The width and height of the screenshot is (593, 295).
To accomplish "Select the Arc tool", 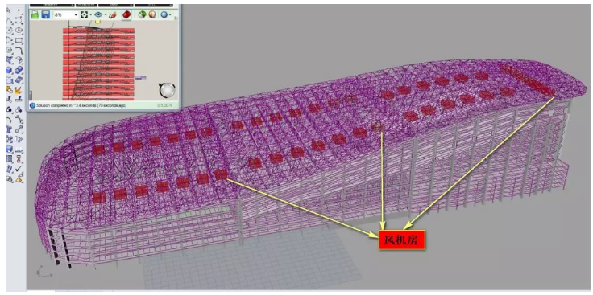I will (9, 40).
